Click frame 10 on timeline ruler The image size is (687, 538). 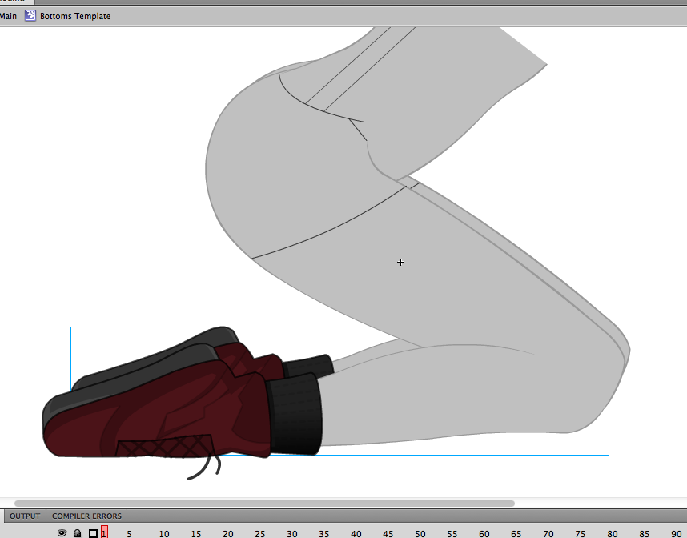coord(163,533)
